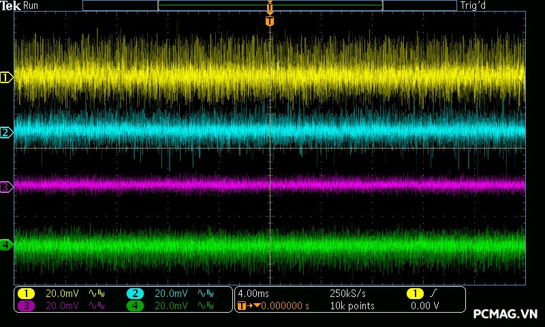
Task: Click the 250kS/s sample rate readout
Action: [347, 294]
